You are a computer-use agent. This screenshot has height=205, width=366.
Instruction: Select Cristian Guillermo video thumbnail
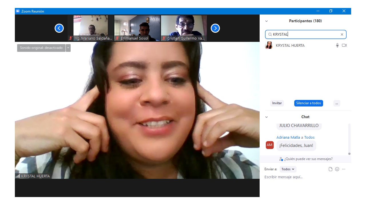(184, 28)
